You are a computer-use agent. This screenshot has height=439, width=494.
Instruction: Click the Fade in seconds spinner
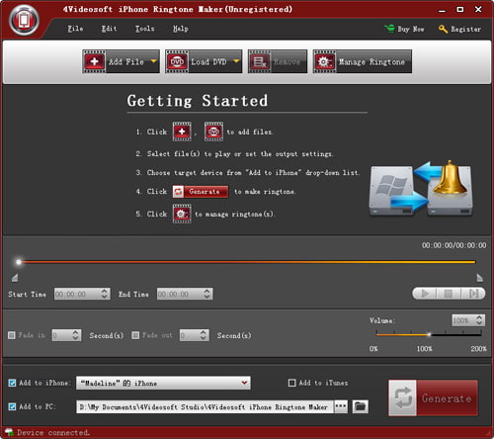[75, 335]
